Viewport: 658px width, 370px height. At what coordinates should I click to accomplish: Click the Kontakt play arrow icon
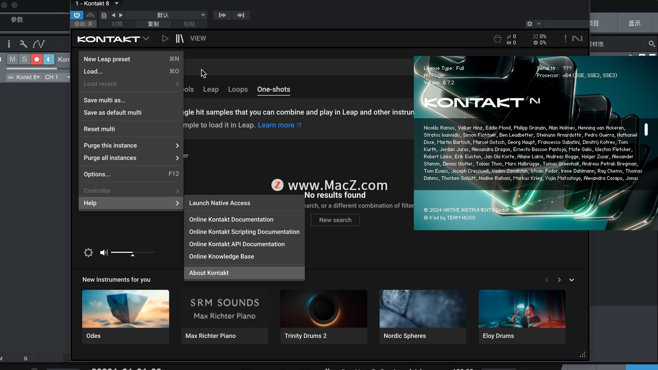[165, 38]
